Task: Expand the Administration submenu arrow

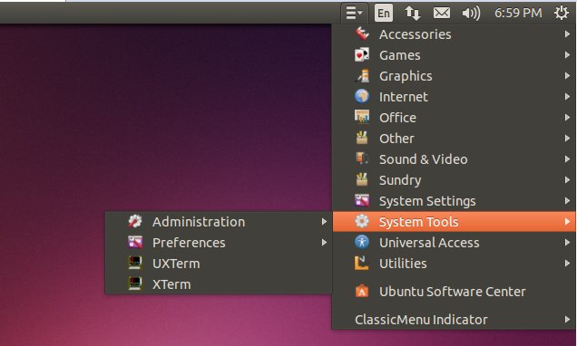Action: pyautogui.click(x=324, y=222)
